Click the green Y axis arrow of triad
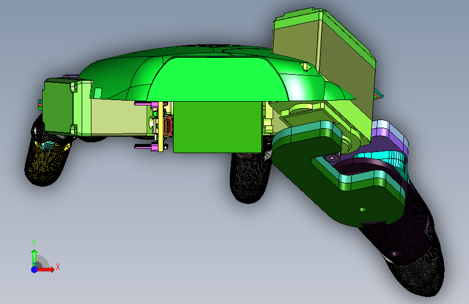Viewport: 469px width, 304px height. [x=34, y=257]
